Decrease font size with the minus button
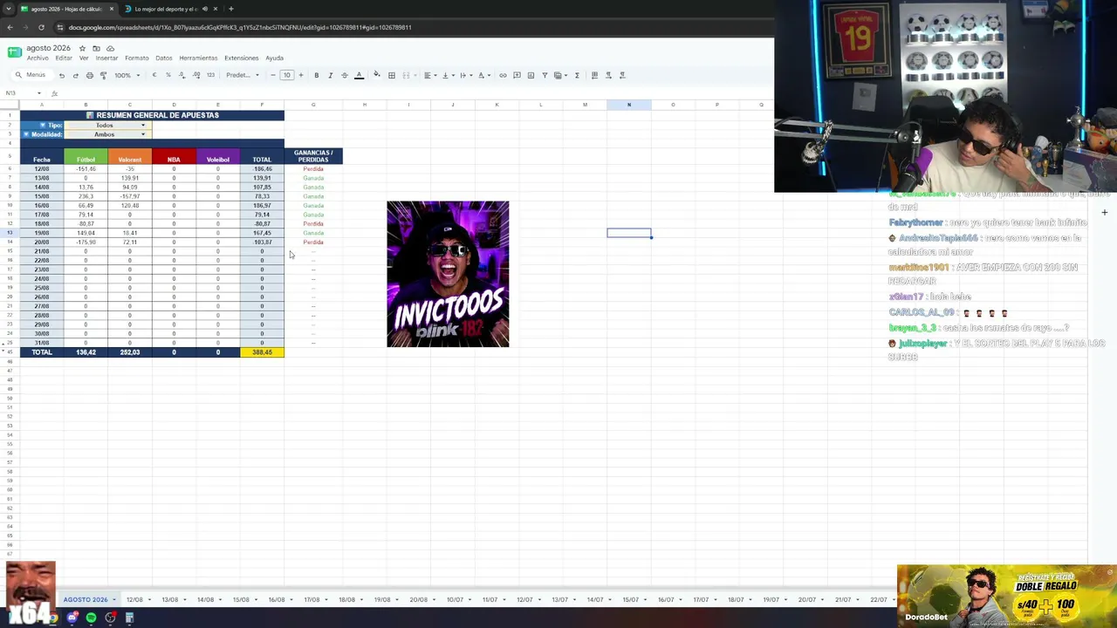The image size is (1117, 628). [273, 75]
